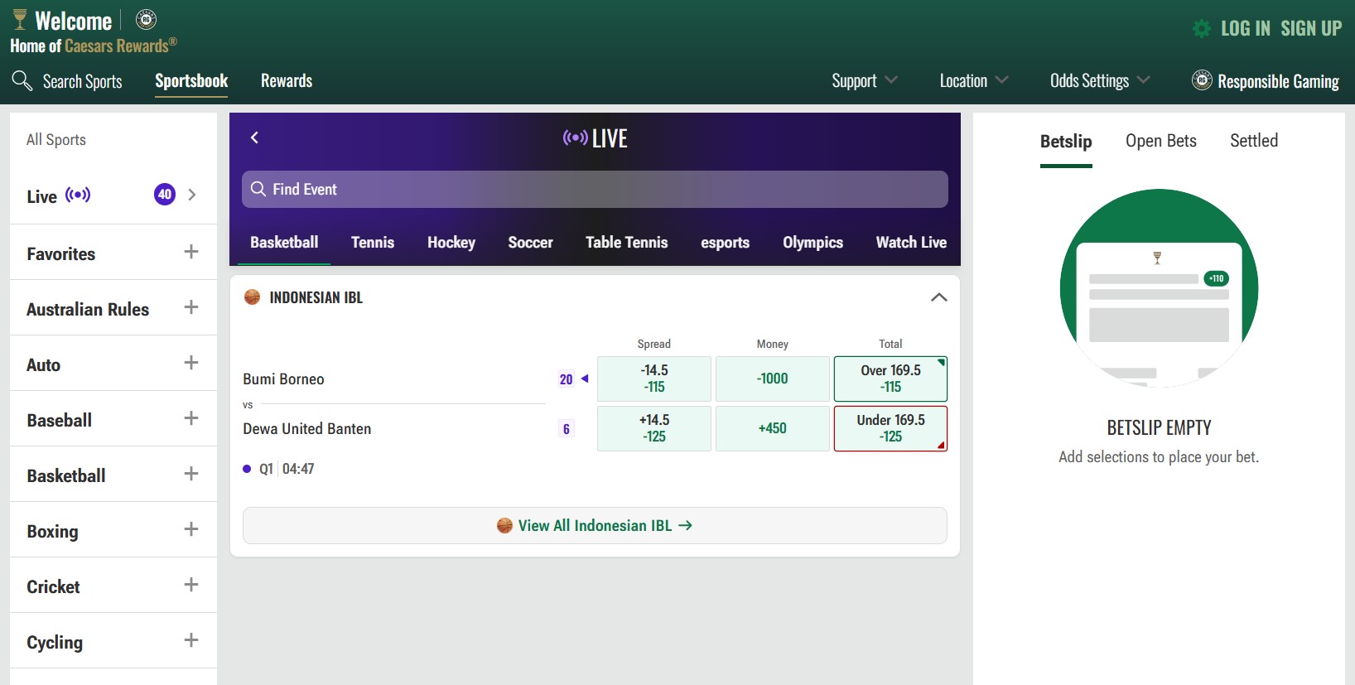The image size is (1355, 685).
Task: Select the Sportsbook tab
Action: coord(191,80)
